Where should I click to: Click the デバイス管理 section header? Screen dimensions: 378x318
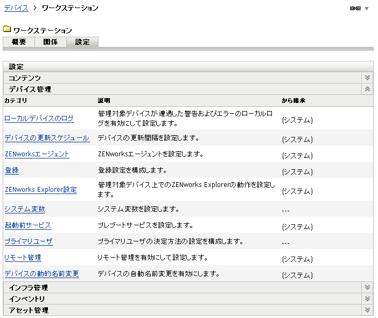point(183,89)
